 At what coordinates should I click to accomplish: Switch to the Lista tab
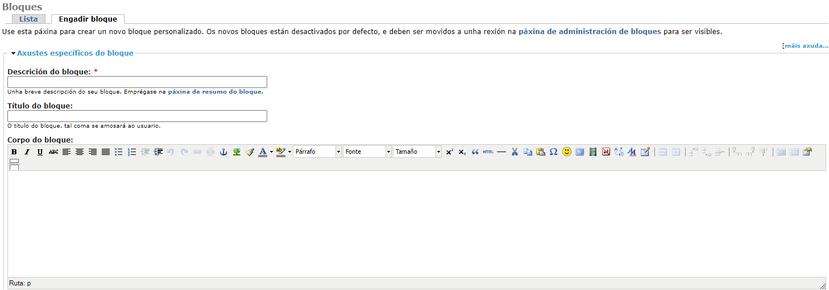click(x=28, y=19)
